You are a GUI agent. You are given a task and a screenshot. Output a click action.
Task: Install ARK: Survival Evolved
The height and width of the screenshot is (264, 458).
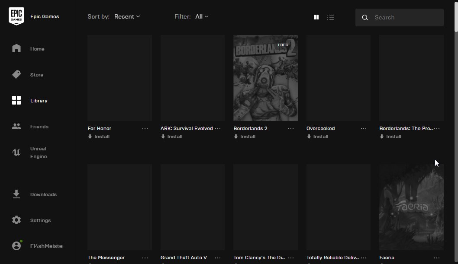tap(172, 137)
